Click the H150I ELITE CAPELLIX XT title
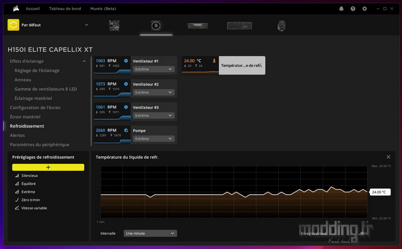The image size is (402, 249). 50,50
